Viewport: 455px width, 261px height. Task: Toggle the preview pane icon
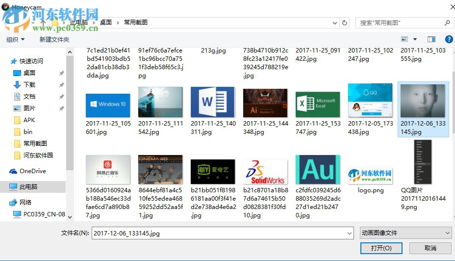click(x=431, y=39)
